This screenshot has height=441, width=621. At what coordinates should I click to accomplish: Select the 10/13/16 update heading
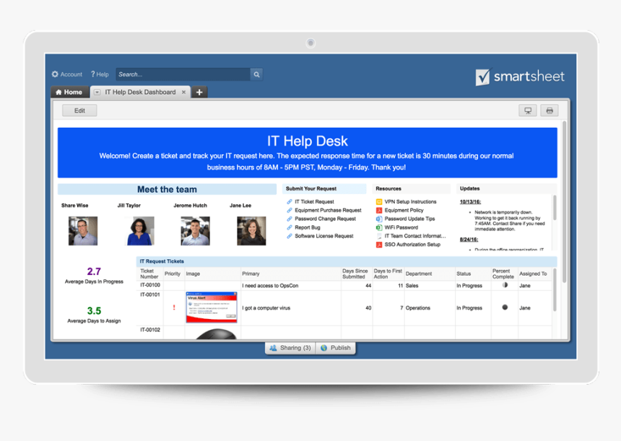click(470, 201)
